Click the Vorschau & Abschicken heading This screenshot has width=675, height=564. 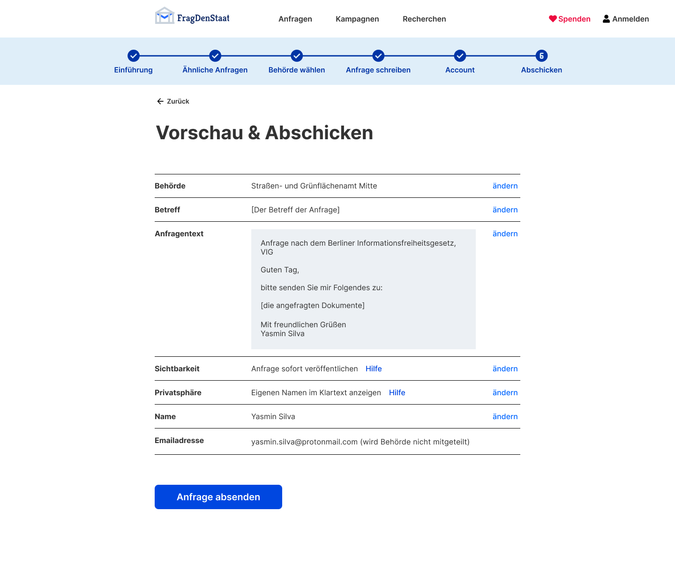(264, 133)
